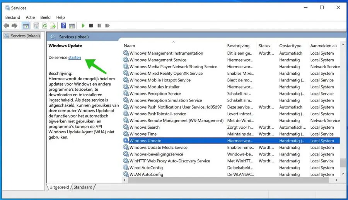
Task: Click gear icon next to WLAN AutoConfig
Action: pyautogui.click(x=126, y=174)
